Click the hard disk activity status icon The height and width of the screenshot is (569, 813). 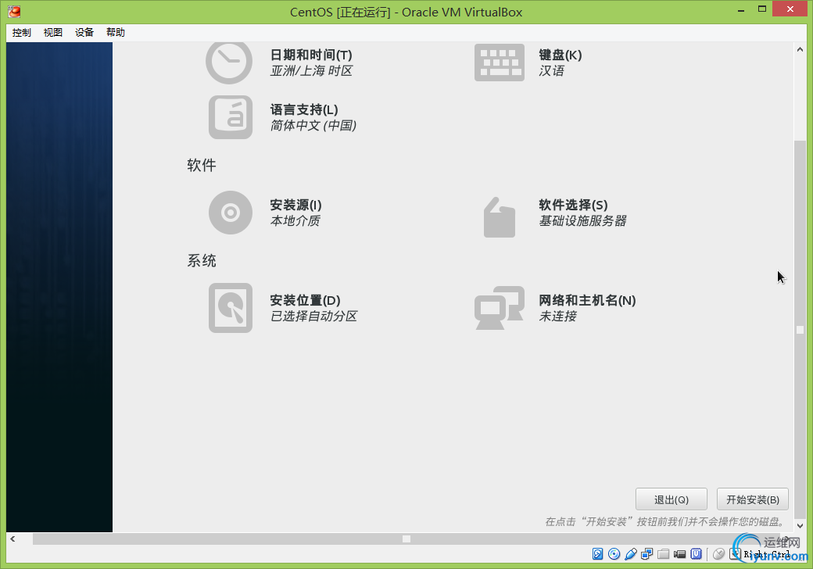[598, 554]
